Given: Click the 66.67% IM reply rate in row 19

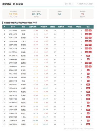Looking at the screenshot, I should pos(46,95).
